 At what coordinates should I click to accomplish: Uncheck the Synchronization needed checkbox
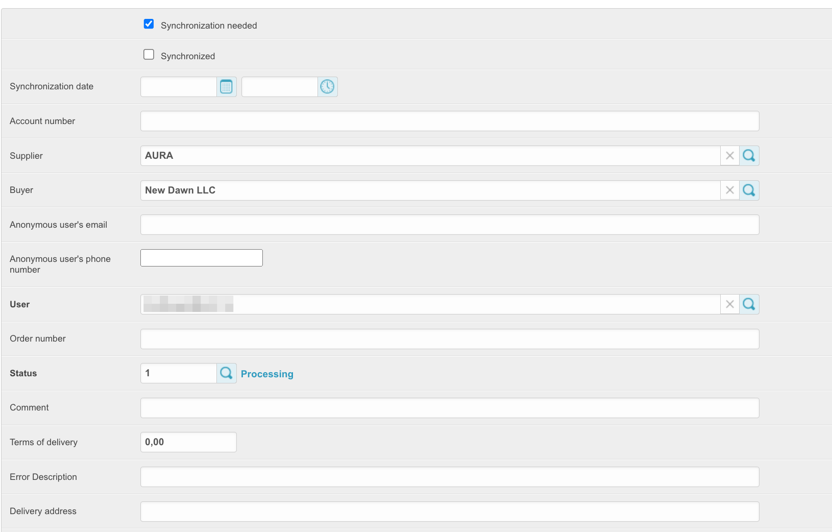point(149,24)
